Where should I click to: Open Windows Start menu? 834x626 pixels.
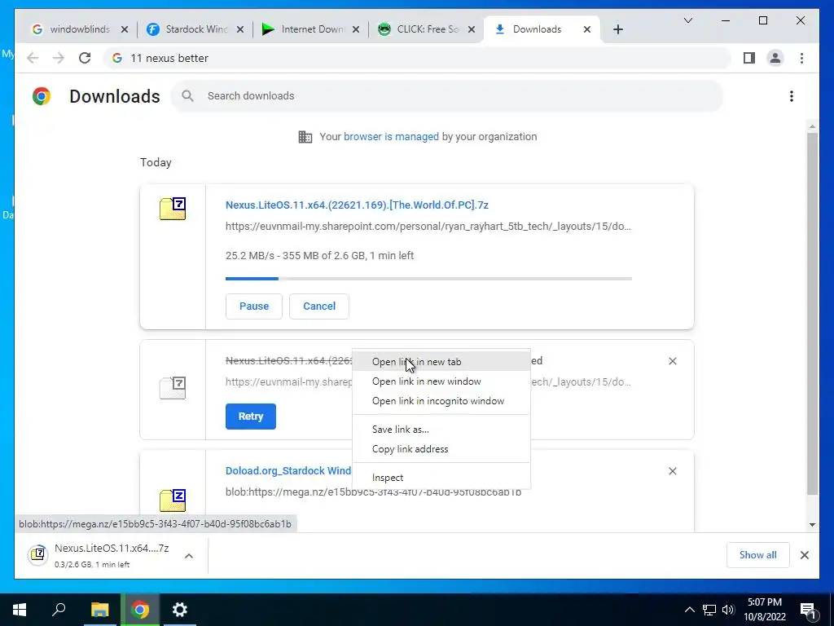(x=20, y=610)
